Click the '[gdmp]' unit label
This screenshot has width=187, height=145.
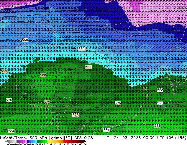point(56,138)
